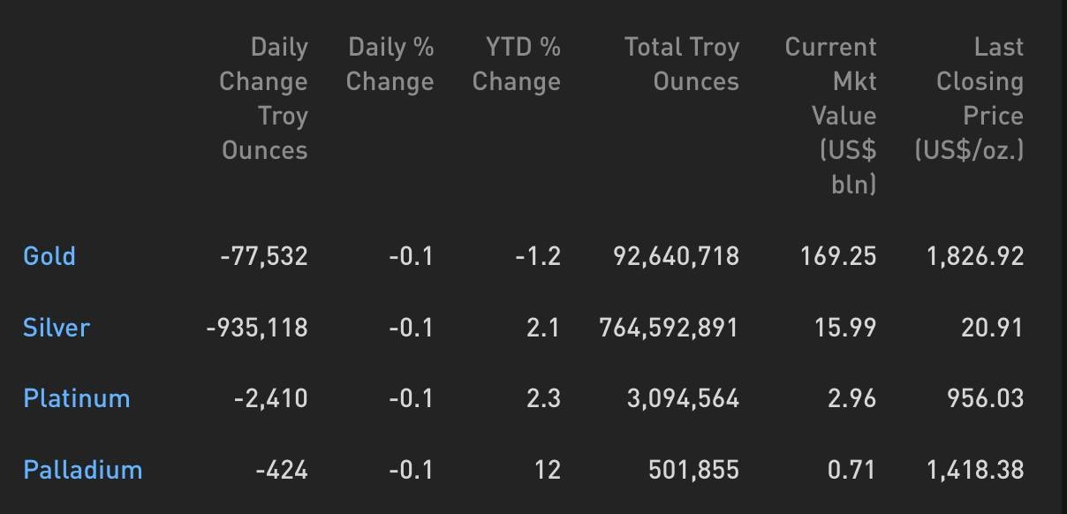Viewport: 1067px width, 514px height.
Task: Click Palladium's closing price 1,418.38
Action: (975, 469)
